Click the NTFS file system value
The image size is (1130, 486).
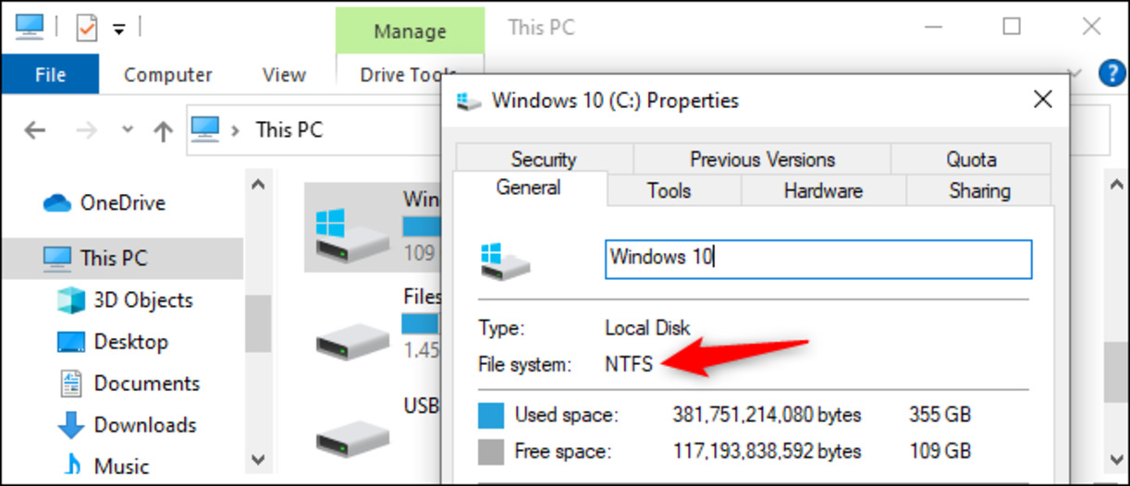[629, 365]
